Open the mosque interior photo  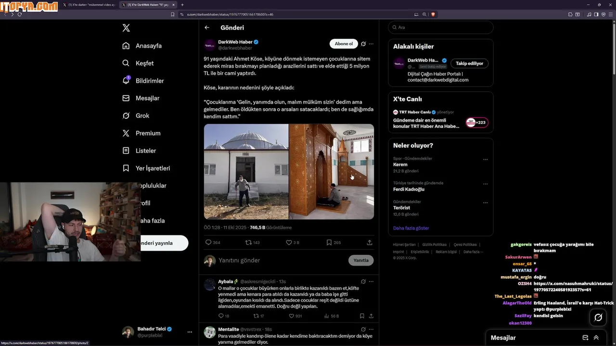point(332,172)
